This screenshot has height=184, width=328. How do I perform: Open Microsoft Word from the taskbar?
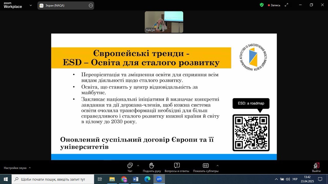[136, 179]
